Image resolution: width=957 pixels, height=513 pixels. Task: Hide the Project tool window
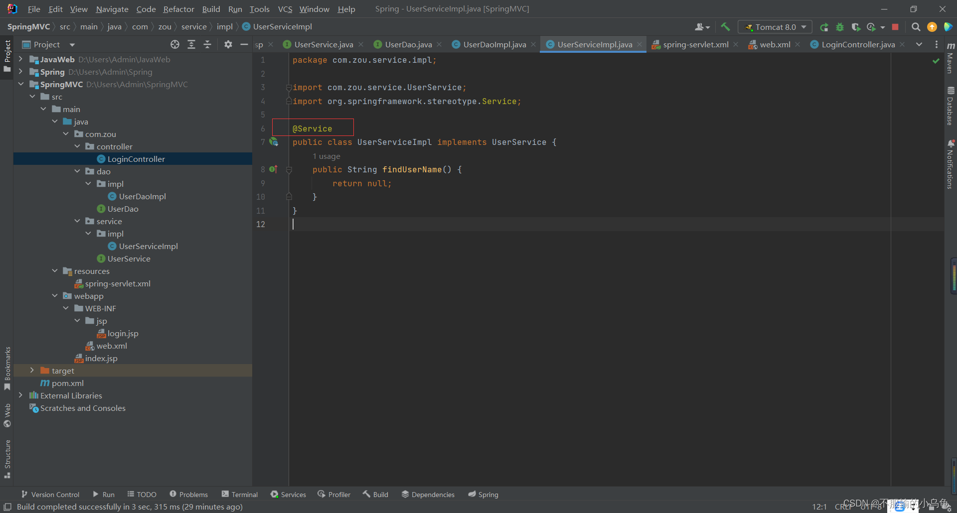(x=244, y=44)
